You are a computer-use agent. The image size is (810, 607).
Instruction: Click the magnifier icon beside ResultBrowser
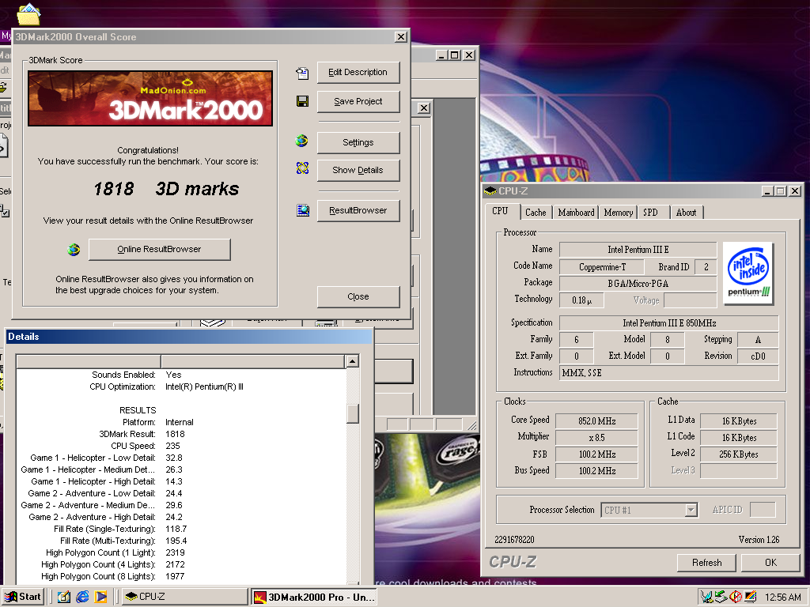(303, 210)
